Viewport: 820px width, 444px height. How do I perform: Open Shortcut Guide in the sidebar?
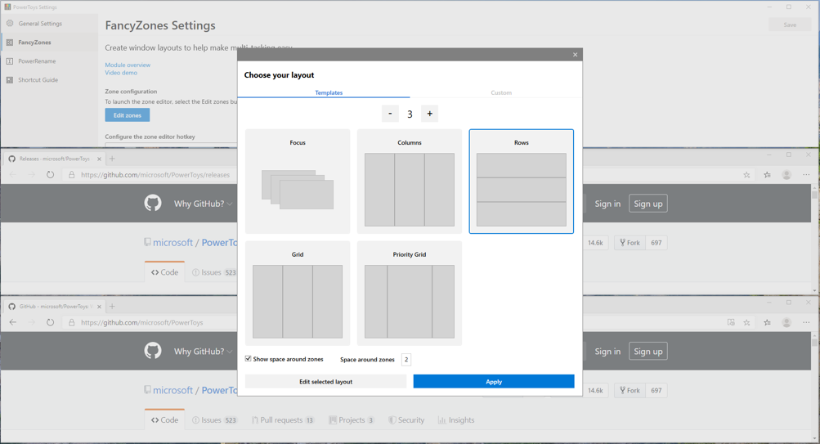(38, 80)
